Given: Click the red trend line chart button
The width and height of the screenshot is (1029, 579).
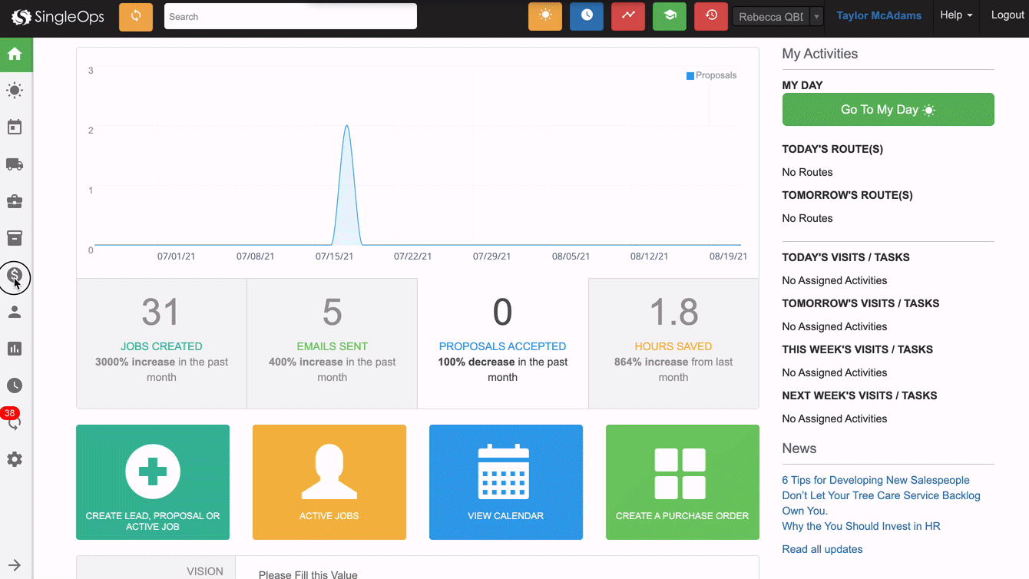Looking at the screenshot, I should (x=628, y=16).
